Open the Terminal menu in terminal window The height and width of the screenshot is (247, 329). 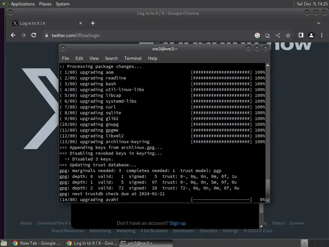[x=133, y=58]
